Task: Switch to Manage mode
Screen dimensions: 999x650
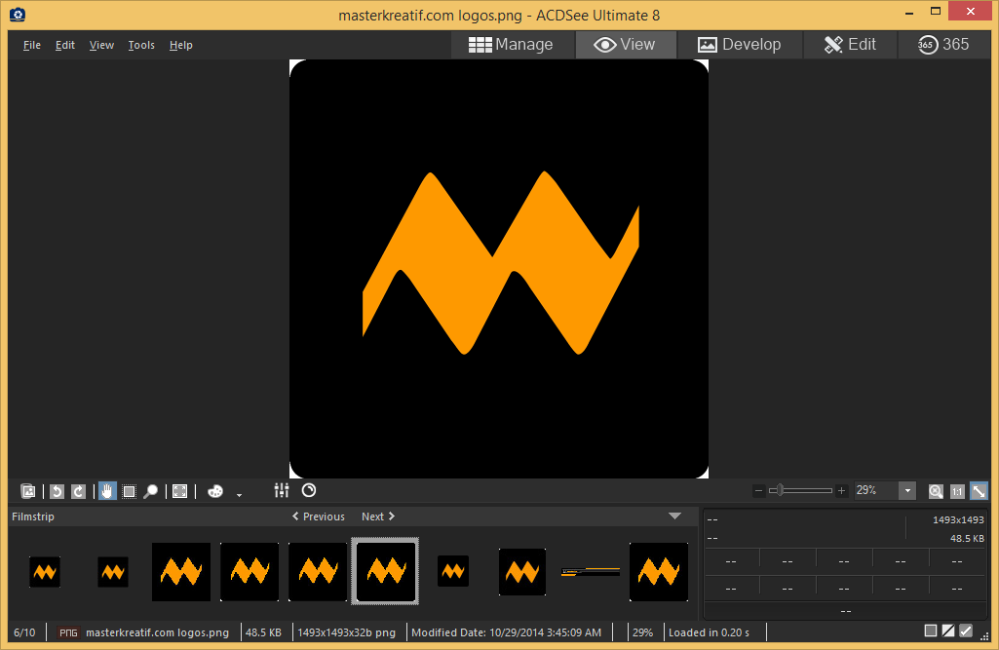Action: point(511,45)
